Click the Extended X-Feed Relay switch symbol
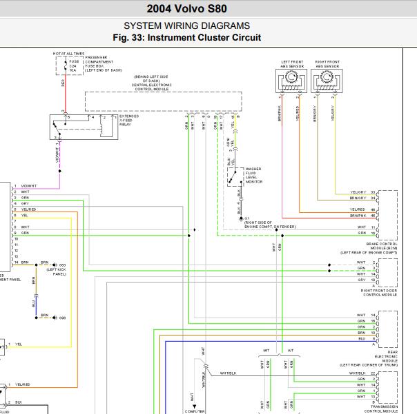This screenshot has height=414, width=417. [x=84, y=127]
